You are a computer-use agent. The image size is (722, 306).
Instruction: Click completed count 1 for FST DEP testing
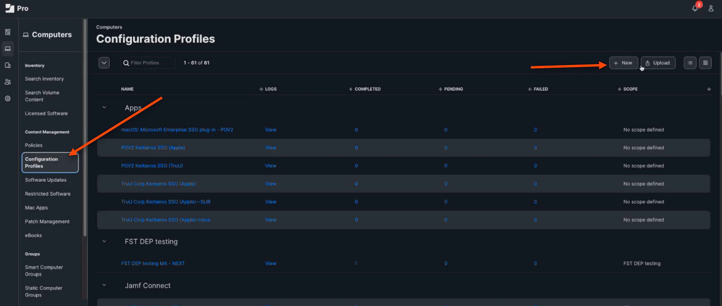[356, 263]
